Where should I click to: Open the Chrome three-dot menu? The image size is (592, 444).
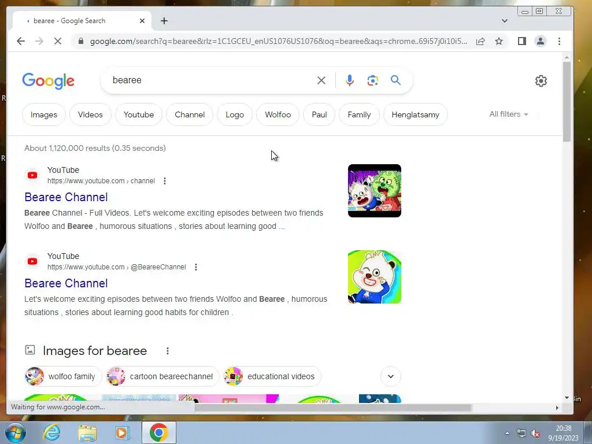click(559, 41)
